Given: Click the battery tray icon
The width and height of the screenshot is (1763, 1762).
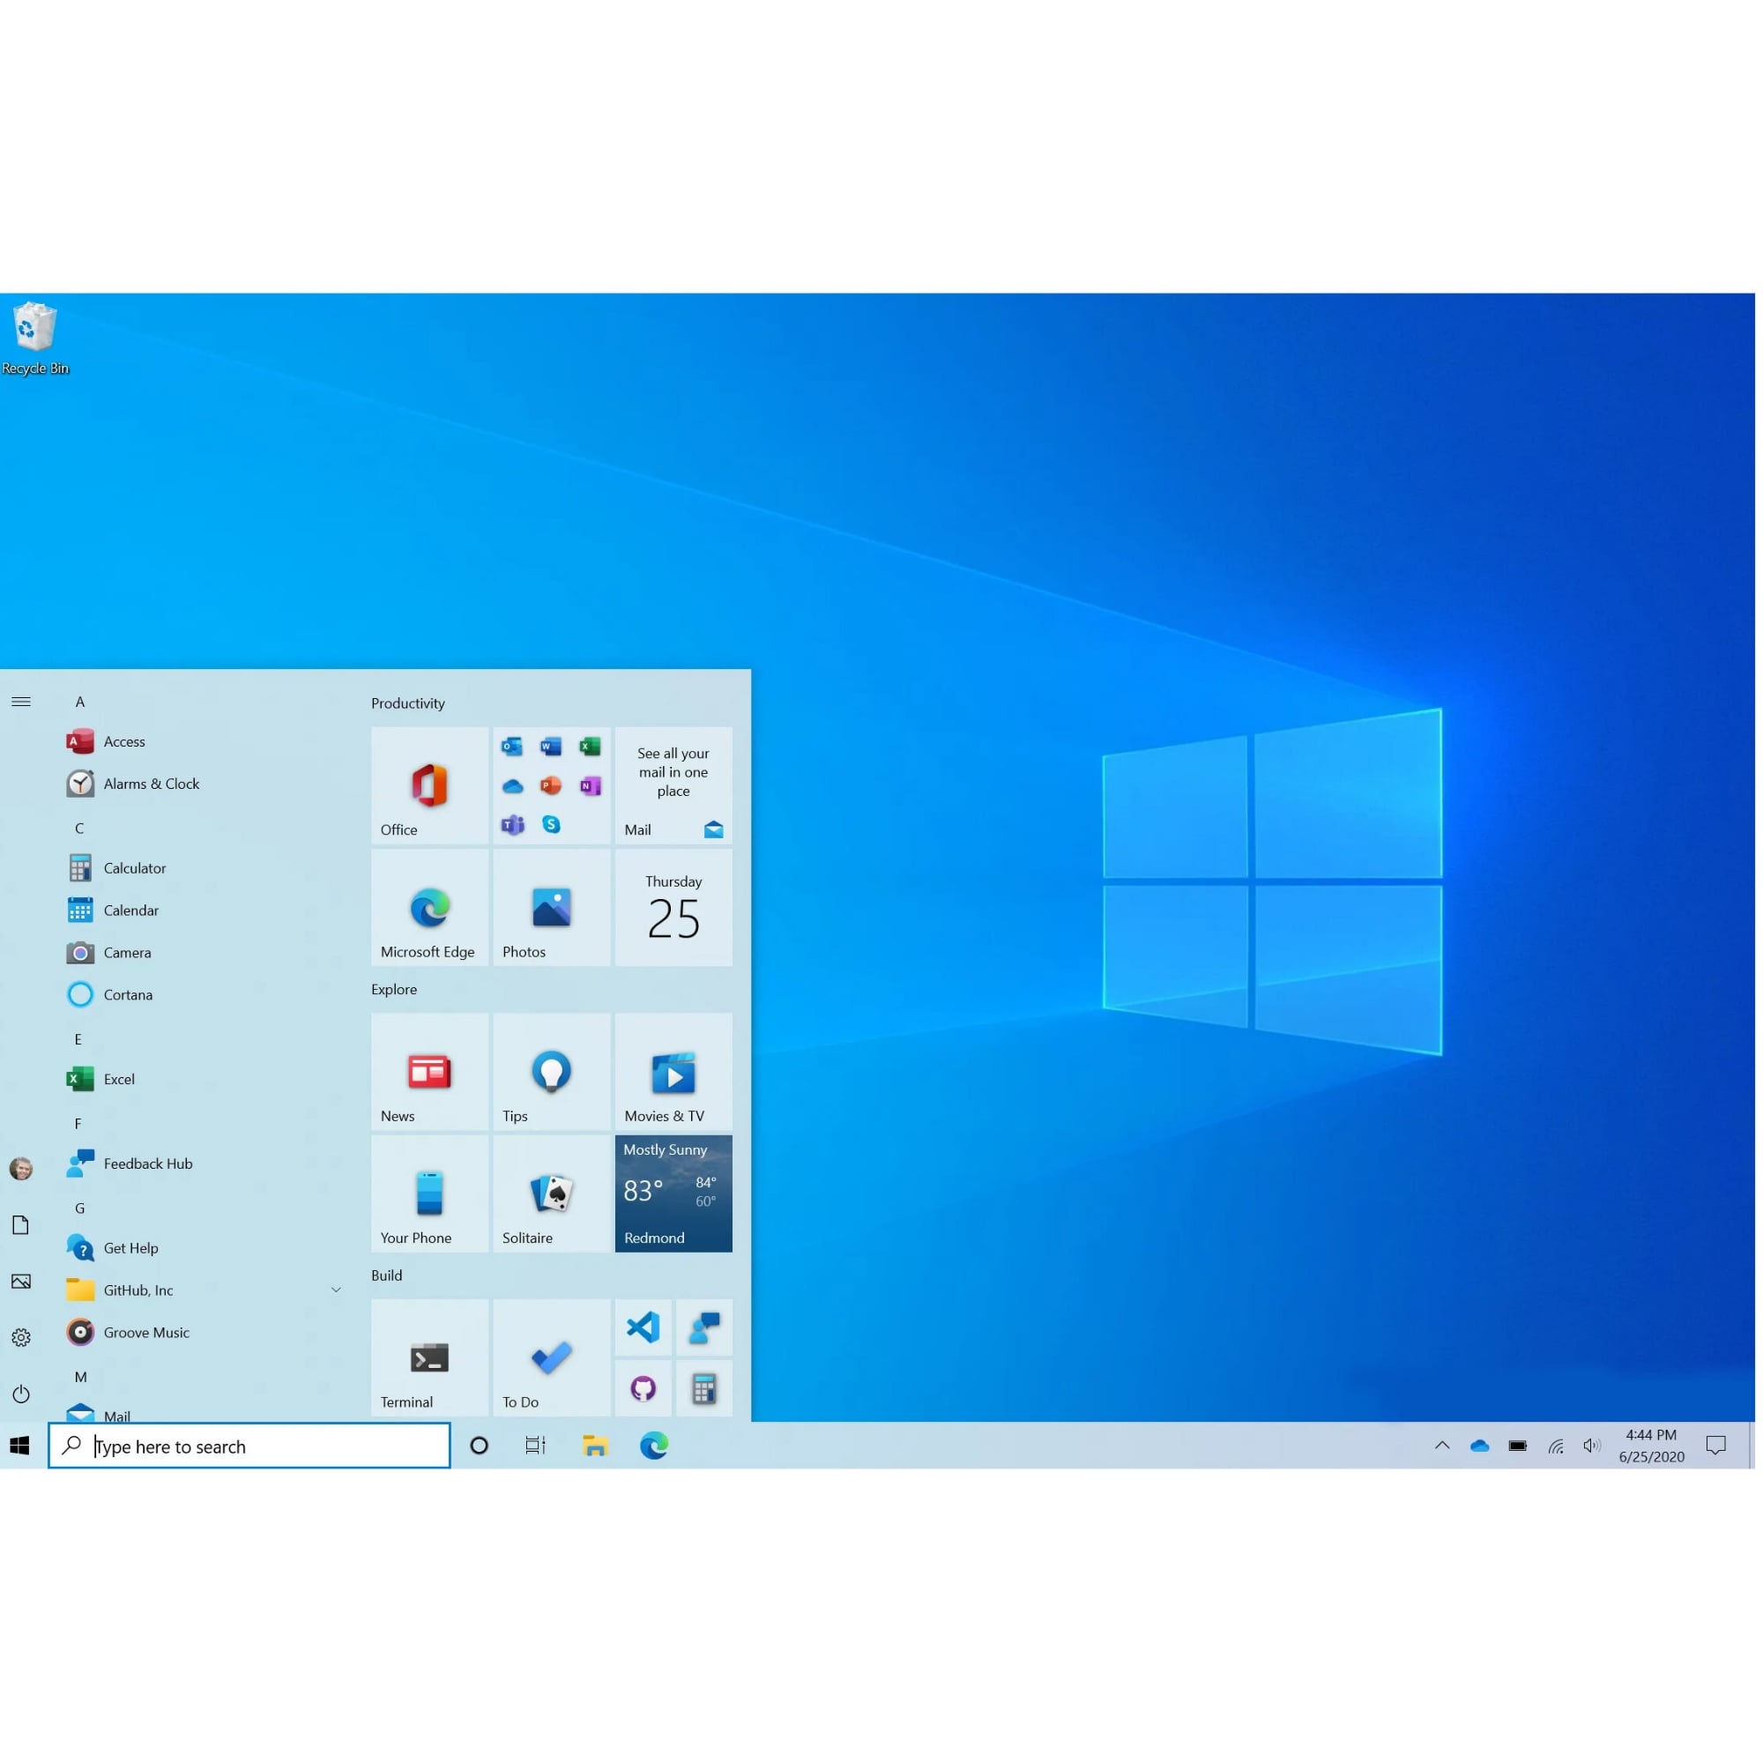Looking at the screenshot, I should pos(1518,1446).
